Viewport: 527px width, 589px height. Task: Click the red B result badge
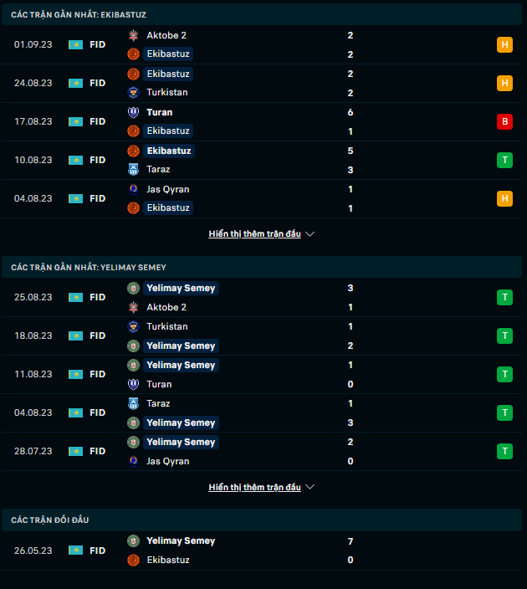tap(504, 121)
